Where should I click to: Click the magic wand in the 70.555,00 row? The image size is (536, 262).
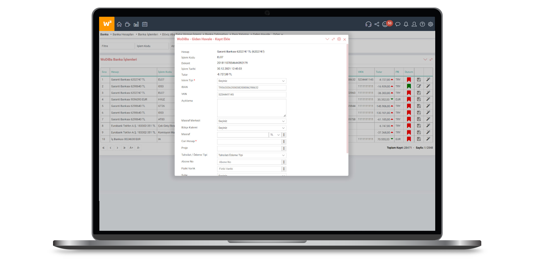[x=428, y=139]
